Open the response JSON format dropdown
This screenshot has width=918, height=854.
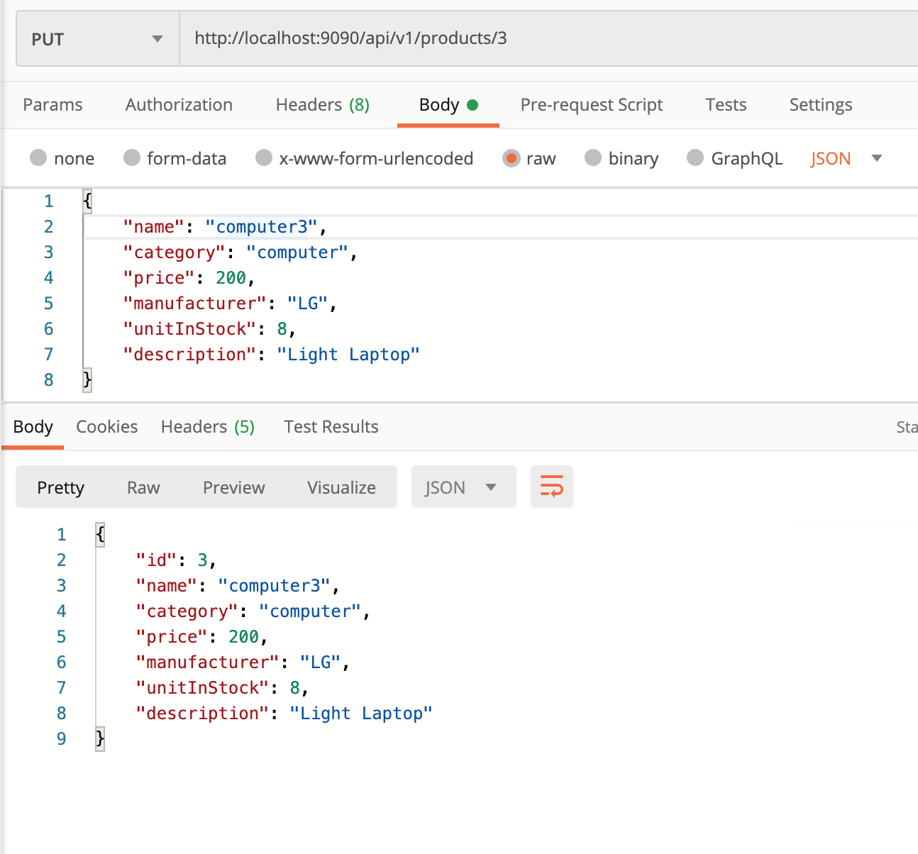click(x=463, y=487)
